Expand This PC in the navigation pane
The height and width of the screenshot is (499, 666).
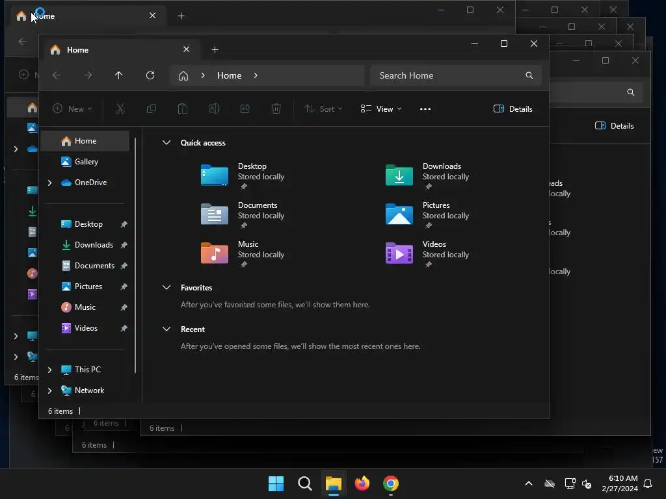[49, 370]
